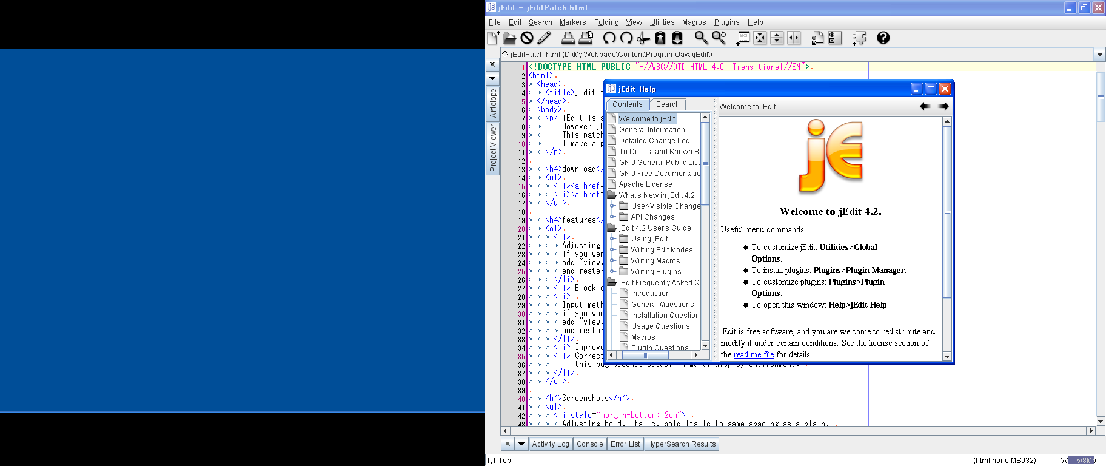Expand API Changes tree node
Screen dimensions: 1106x466
[x=613, y=217]
